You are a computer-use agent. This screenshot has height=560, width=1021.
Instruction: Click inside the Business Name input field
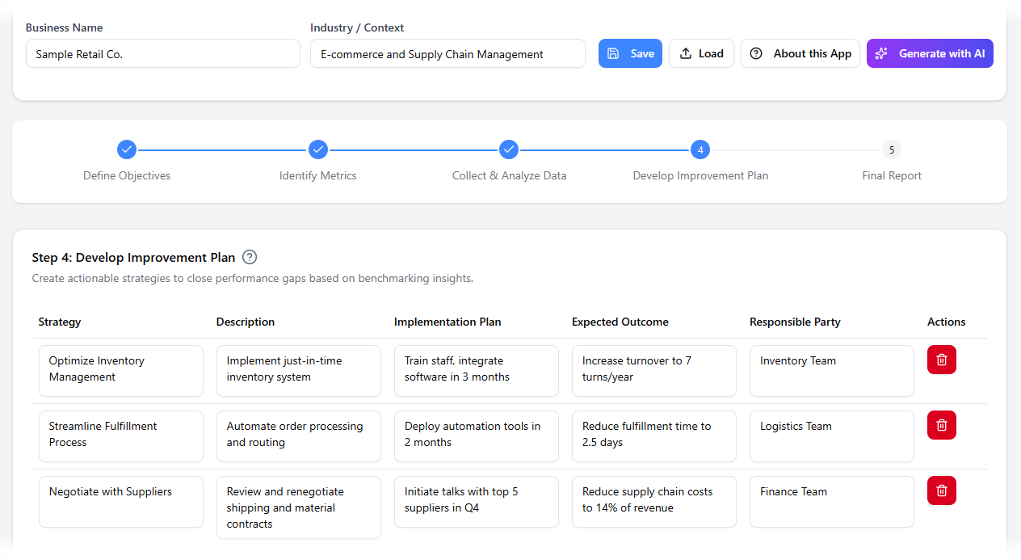pos(162,53)
